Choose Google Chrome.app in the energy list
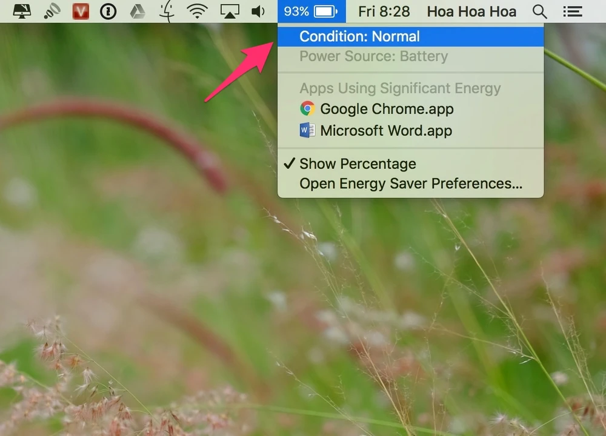606x436 pixels. (x=410, y=109)
